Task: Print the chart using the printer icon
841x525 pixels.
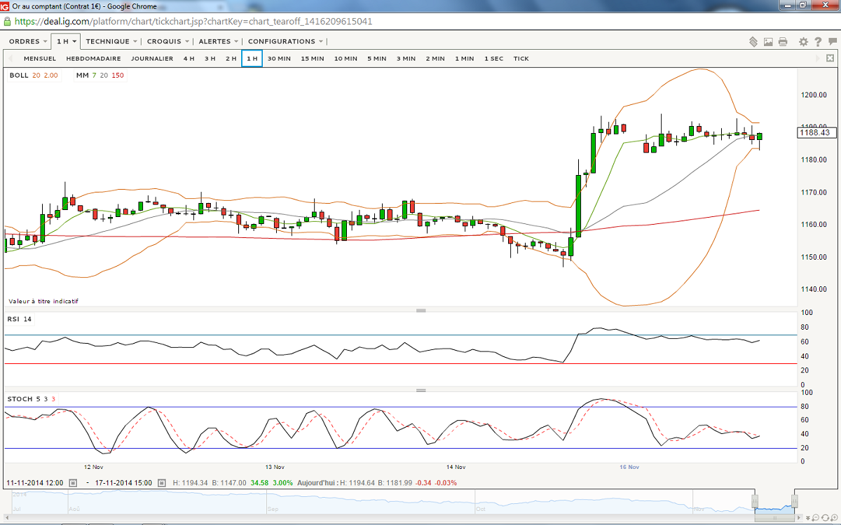Action: 783,41
